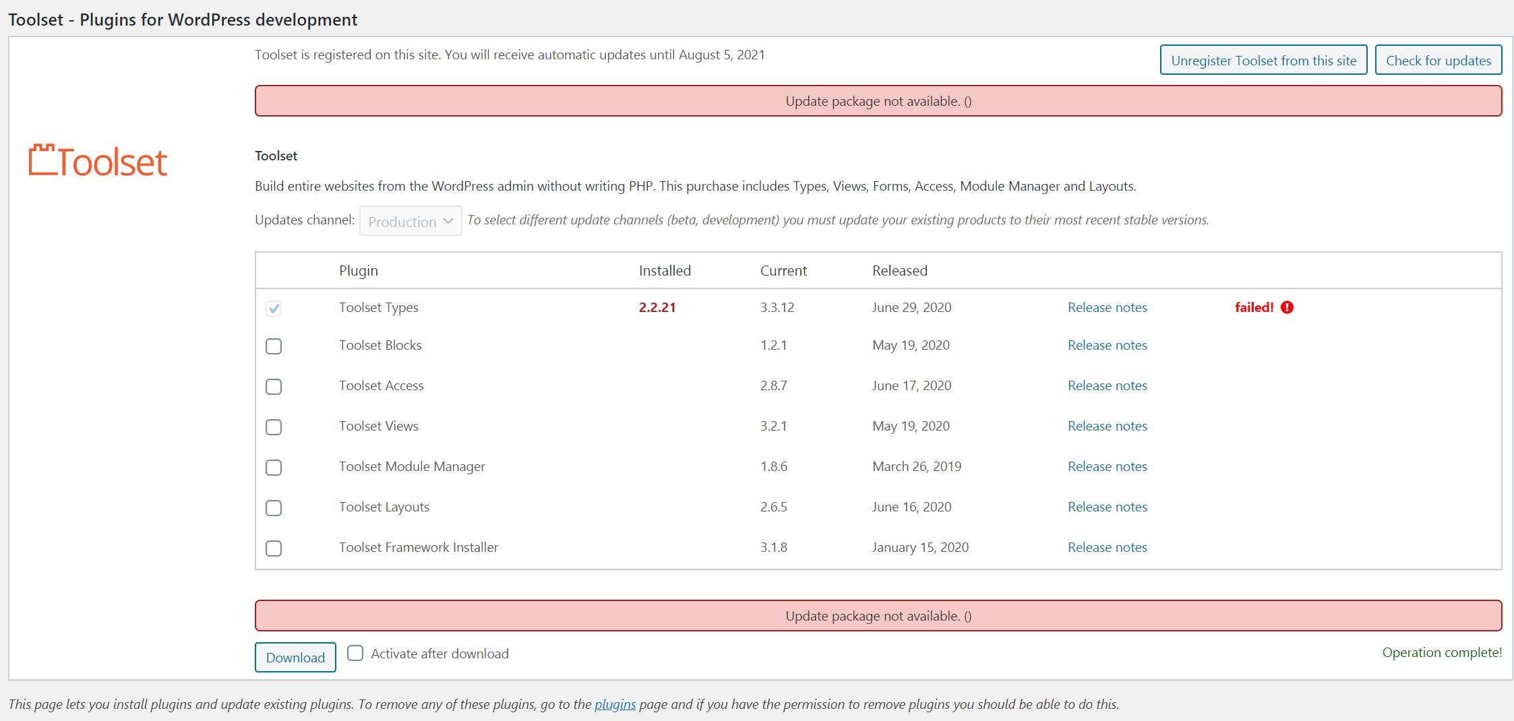The image size is (1514, 721).
Task: Check the Toolset Blocks checkbox
Action: (x=274, y=346)
